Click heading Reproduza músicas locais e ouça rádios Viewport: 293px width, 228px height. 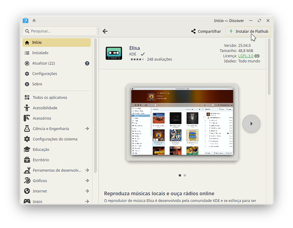[x=159, y=193]
